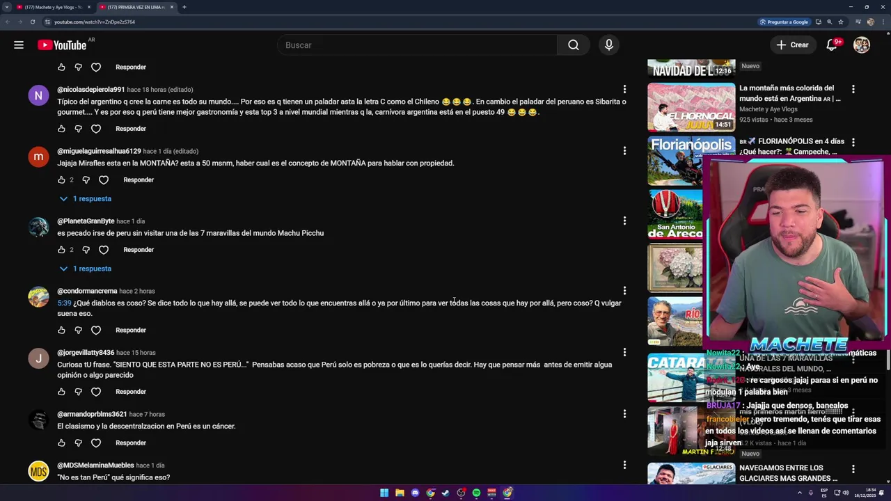
Task: Reload the page with the refresh icon
Action: click(x=32, y=22)
